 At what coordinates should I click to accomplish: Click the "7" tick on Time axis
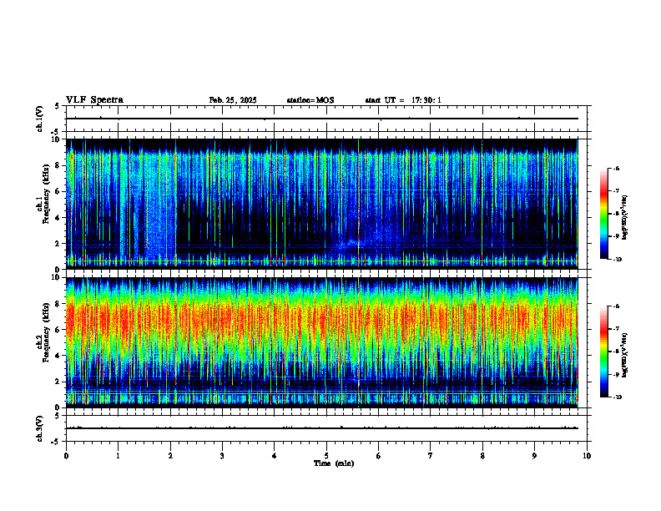coord(431,456)
